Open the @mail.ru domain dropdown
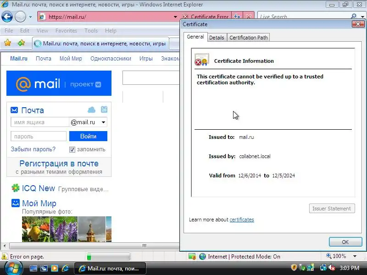 88,122
